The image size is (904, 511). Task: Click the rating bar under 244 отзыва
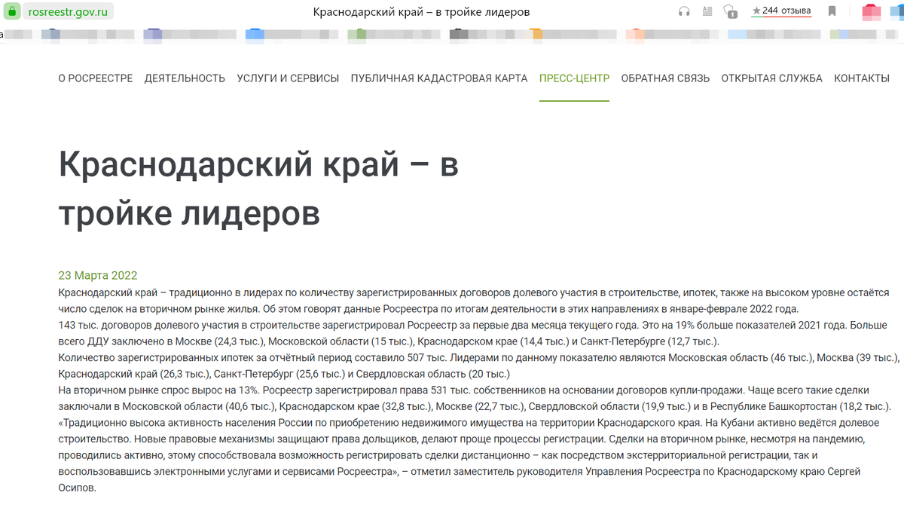(781, 17)
